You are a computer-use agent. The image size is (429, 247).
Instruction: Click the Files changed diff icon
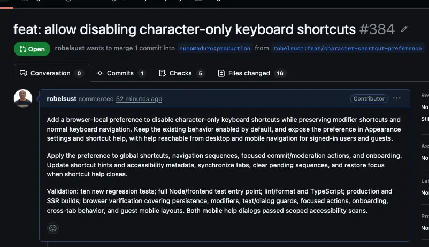pos(221,73)
